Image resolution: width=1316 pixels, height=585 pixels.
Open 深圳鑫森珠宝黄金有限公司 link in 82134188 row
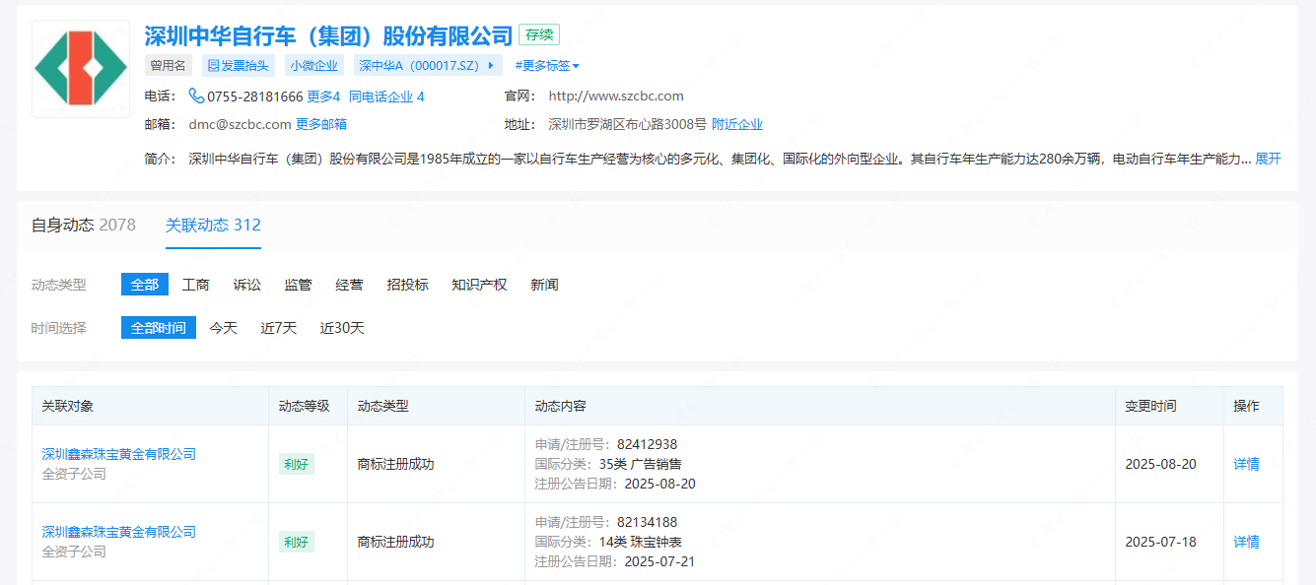119,532
